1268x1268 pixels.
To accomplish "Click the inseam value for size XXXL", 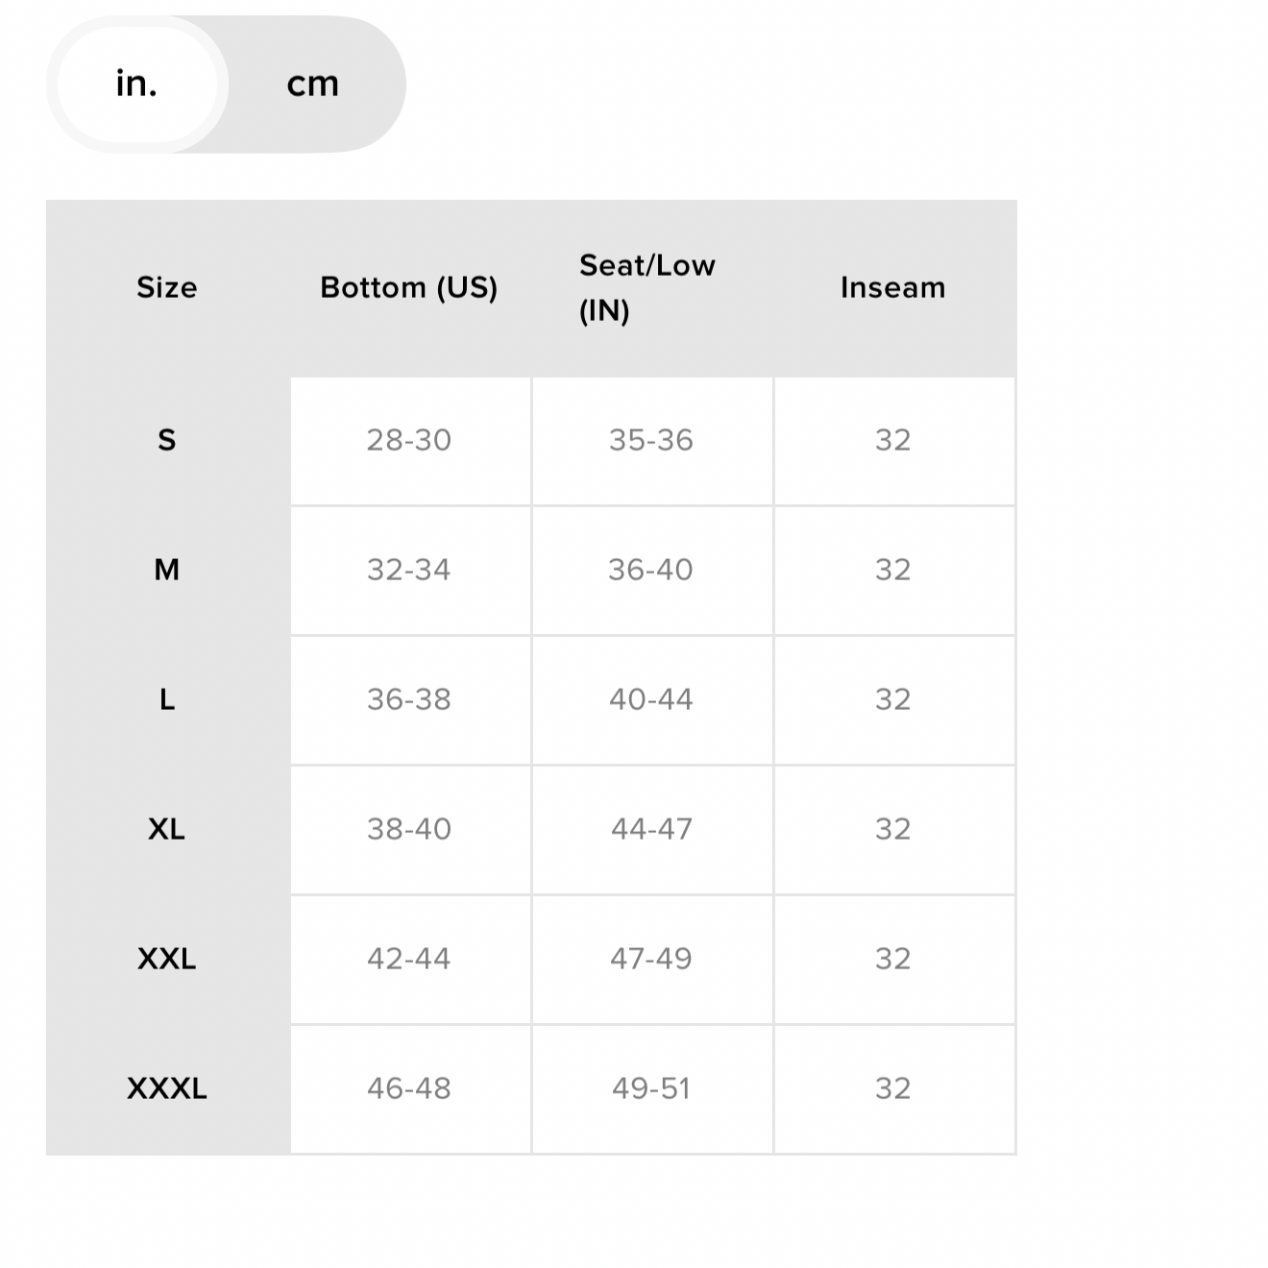I will 893,1088.
